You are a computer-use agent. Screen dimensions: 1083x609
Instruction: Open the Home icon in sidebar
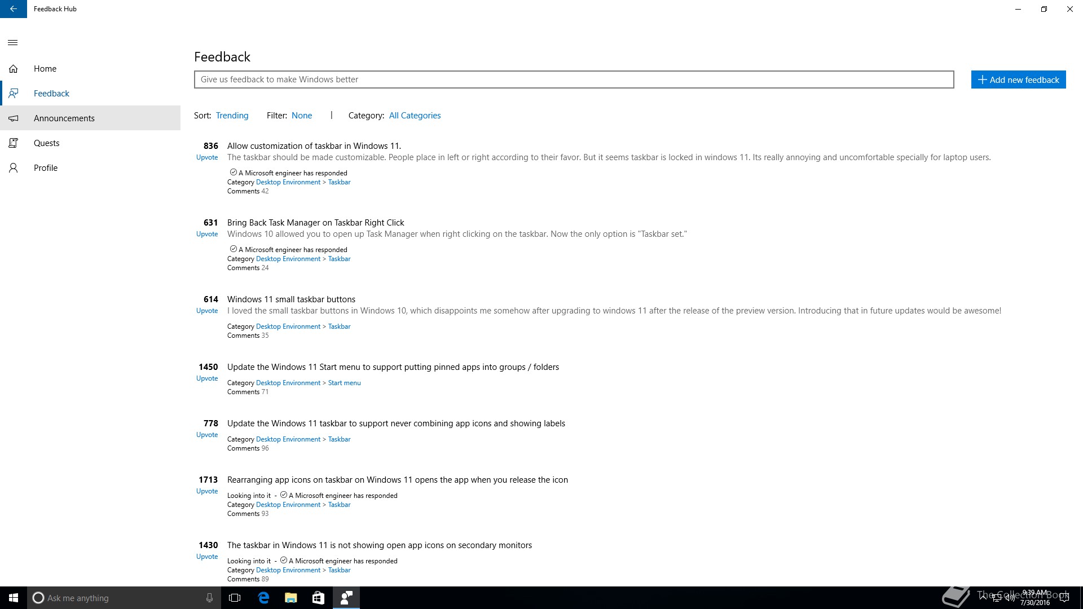coord(14,69)
